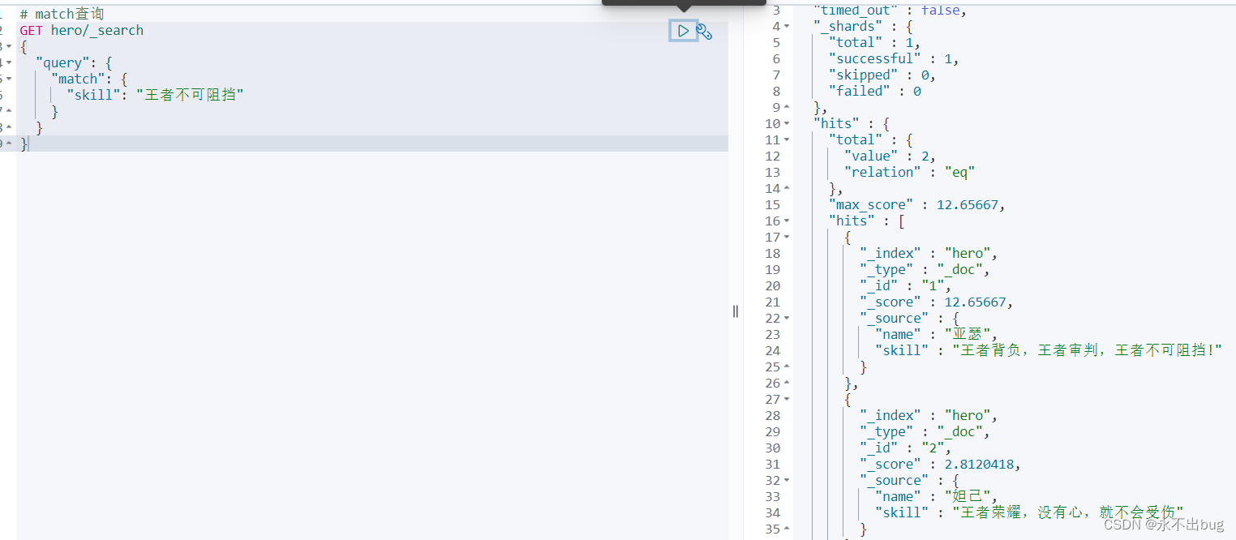Run the query with the play button
Viewport: 1236px width, 540px height.
pyautogui.click(x=684, y=31)
